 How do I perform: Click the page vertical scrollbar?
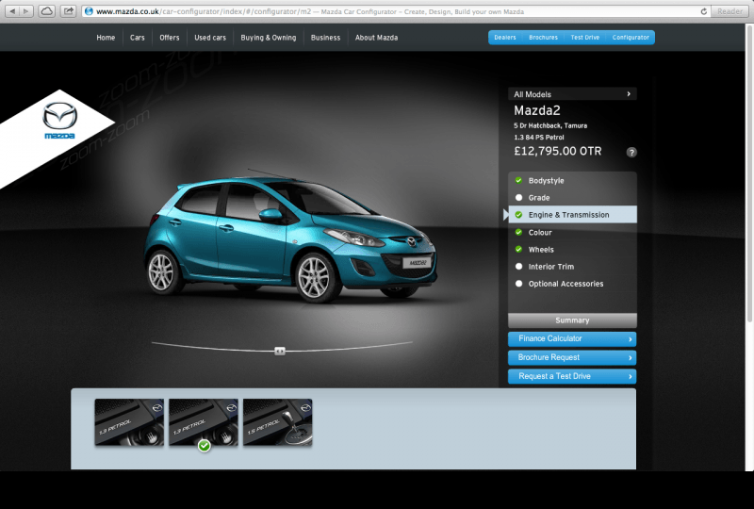(x=749, y=173)
